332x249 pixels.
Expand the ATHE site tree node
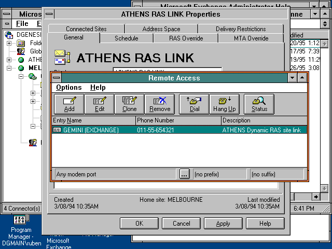9,60
